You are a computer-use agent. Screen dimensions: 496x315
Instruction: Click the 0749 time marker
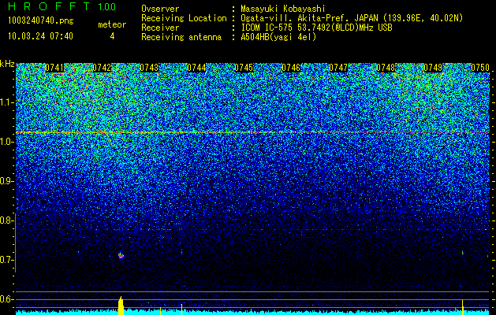coord(433,68)
